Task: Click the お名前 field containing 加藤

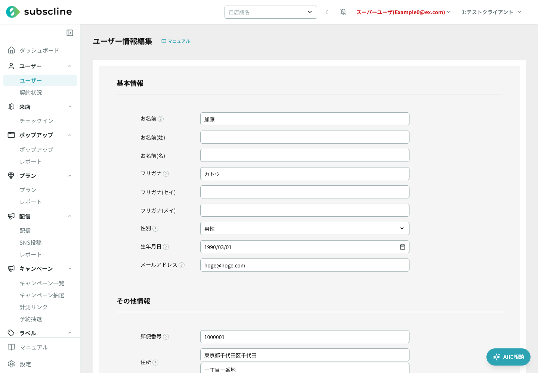Action: (x=305, y=119)
